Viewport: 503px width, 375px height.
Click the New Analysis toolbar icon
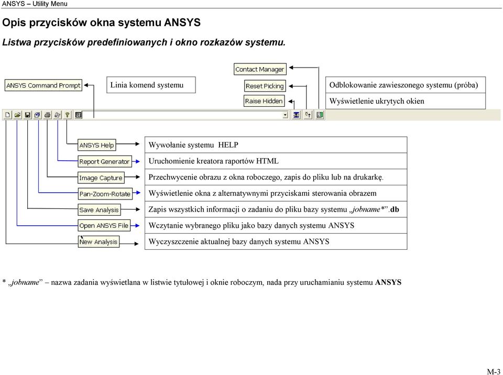point(8,115)
